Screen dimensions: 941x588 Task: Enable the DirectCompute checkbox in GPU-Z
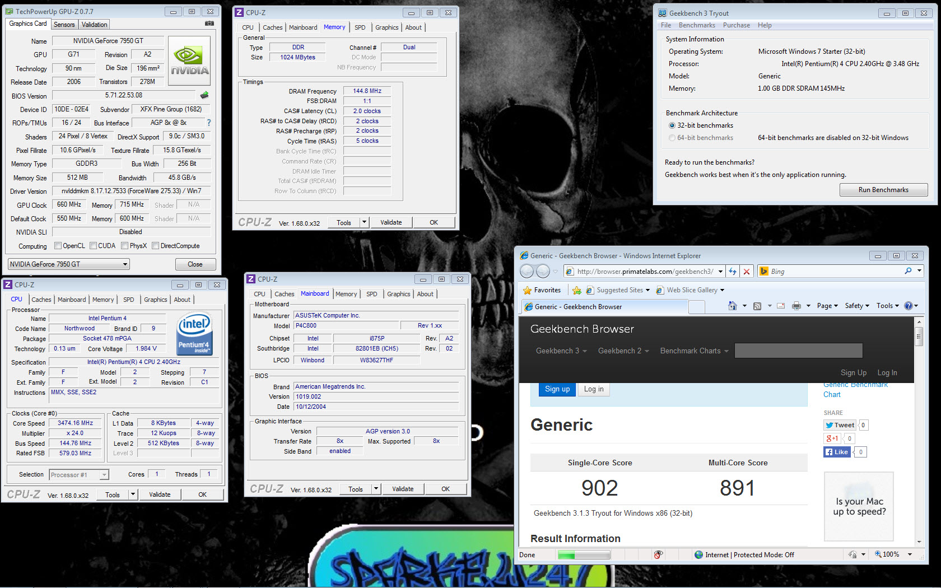tap(156, 246)
